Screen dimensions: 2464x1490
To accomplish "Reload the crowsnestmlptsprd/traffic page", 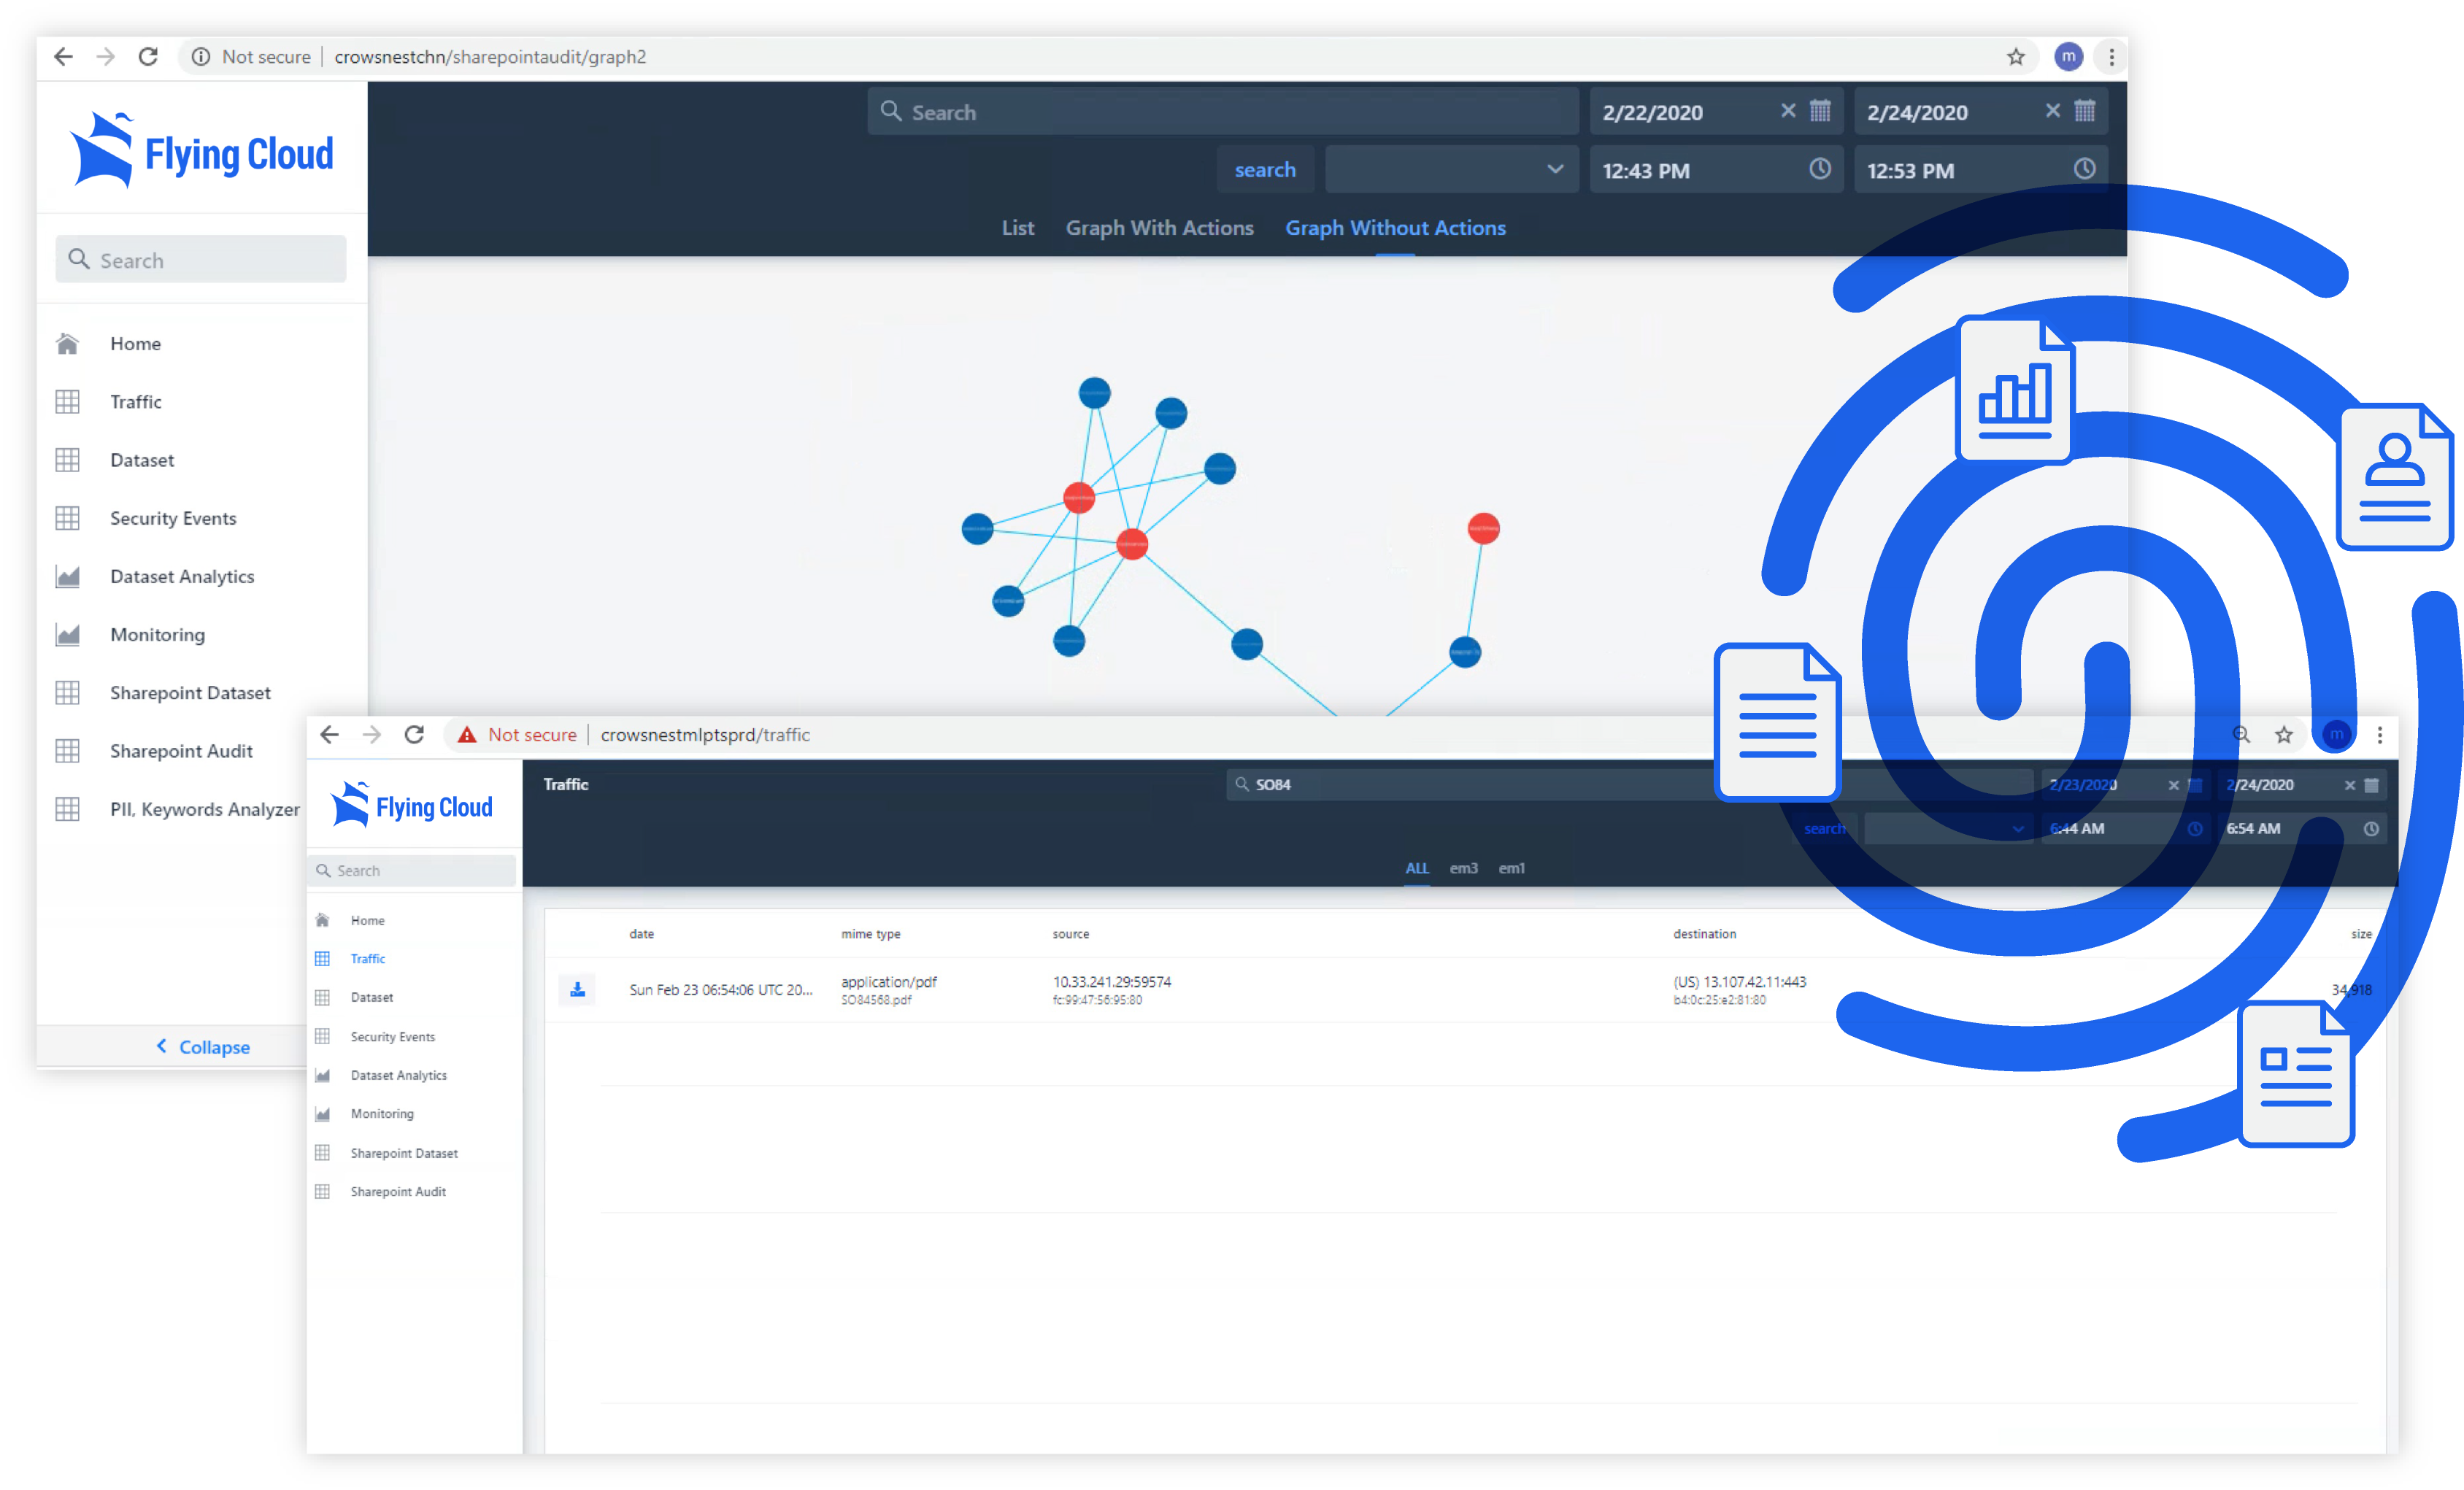I will (x=414, y=735).
